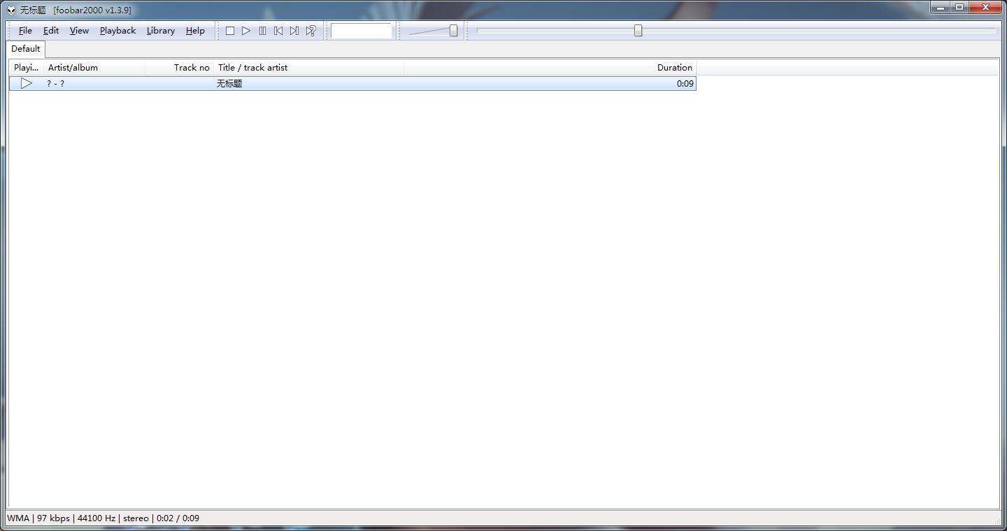Go to the previous track
The width and height of the screenshot is (1007, 531).
pos(278,31)
